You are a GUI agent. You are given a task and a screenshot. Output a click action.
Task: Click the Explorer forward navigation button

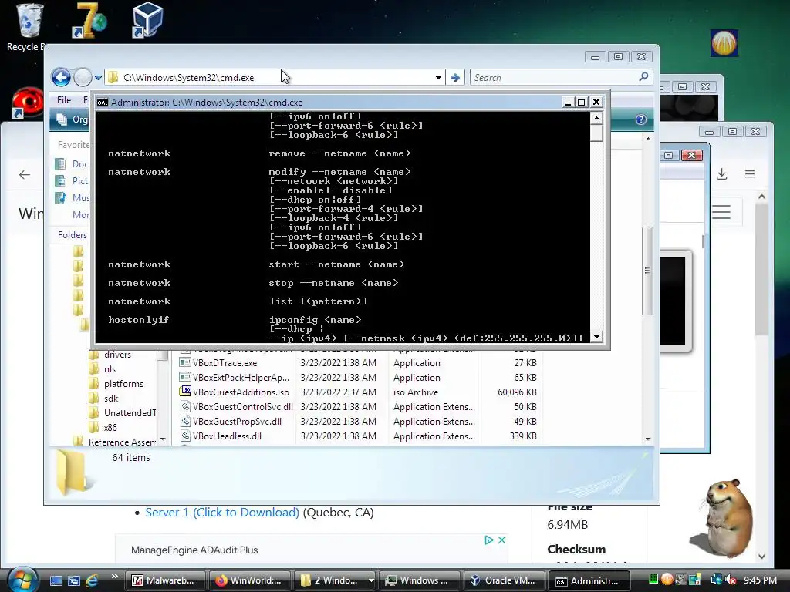pos(83,78)
